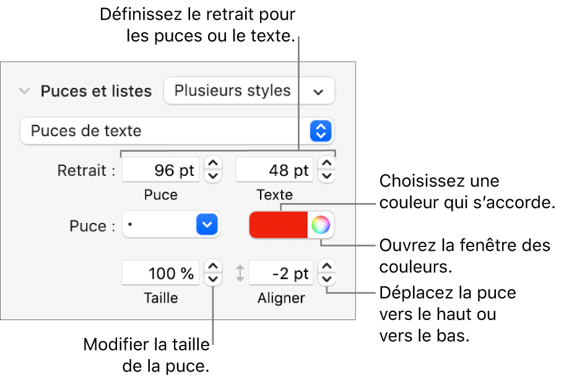The image size is (582, 382).
Task: Decrease bullet Taille percentage
Action: [x=213, y=279]
